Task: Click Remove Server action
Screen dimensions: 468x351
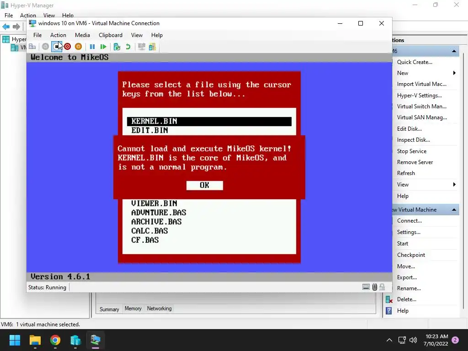Action: tap(415, 162)
